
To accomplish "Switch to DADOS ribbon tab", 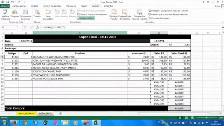I will click(84, 6).
